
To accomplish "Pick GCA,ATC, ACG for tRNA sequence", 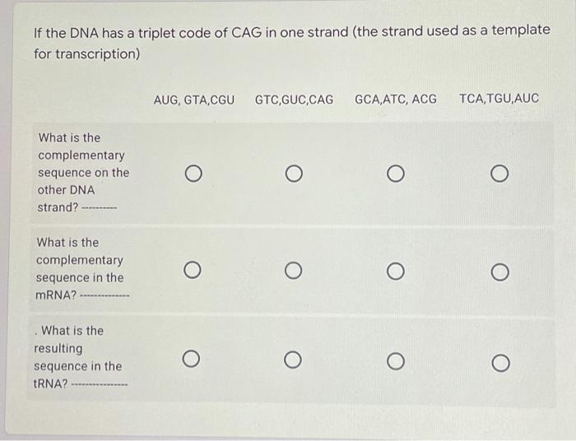I will [x=396, y=361].
